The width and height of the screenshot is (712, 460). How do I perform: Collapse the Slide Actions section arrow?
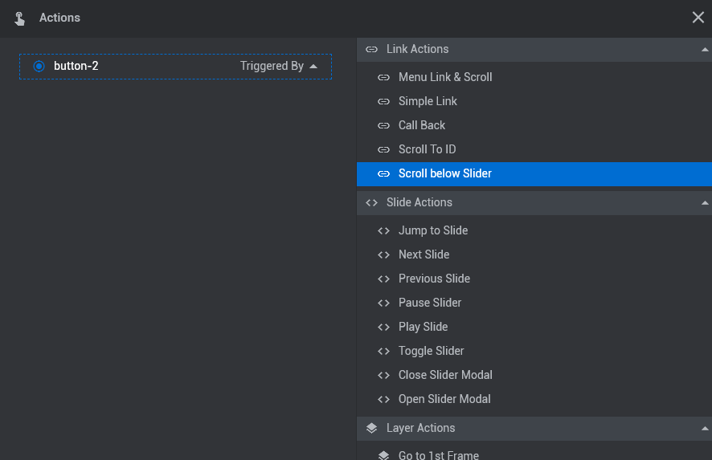point(705,203)
